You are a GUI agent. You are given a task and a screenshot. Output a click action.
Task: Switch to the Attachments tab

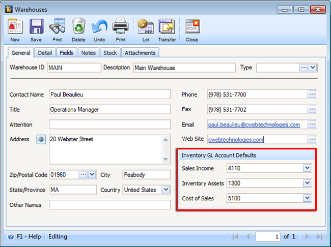(140, 53)
